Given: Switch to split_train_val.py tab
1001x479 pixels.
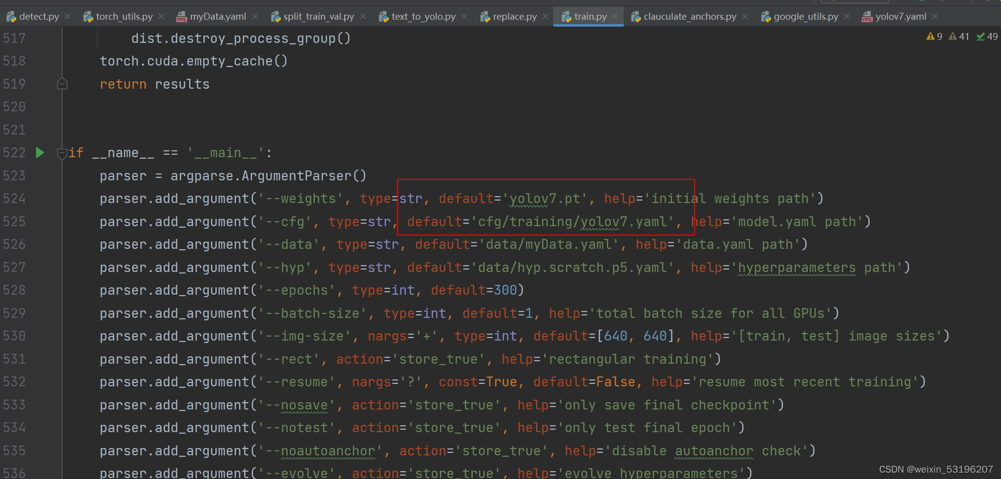Looking at the screenshot, I should (x=313, y=16).
